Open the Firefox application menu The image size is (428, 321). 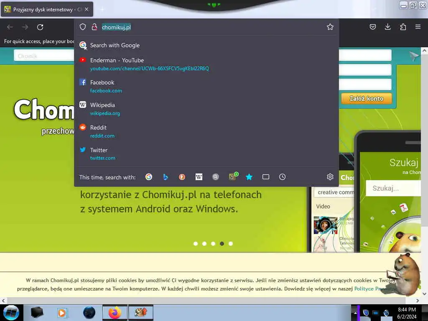[418, 27]
